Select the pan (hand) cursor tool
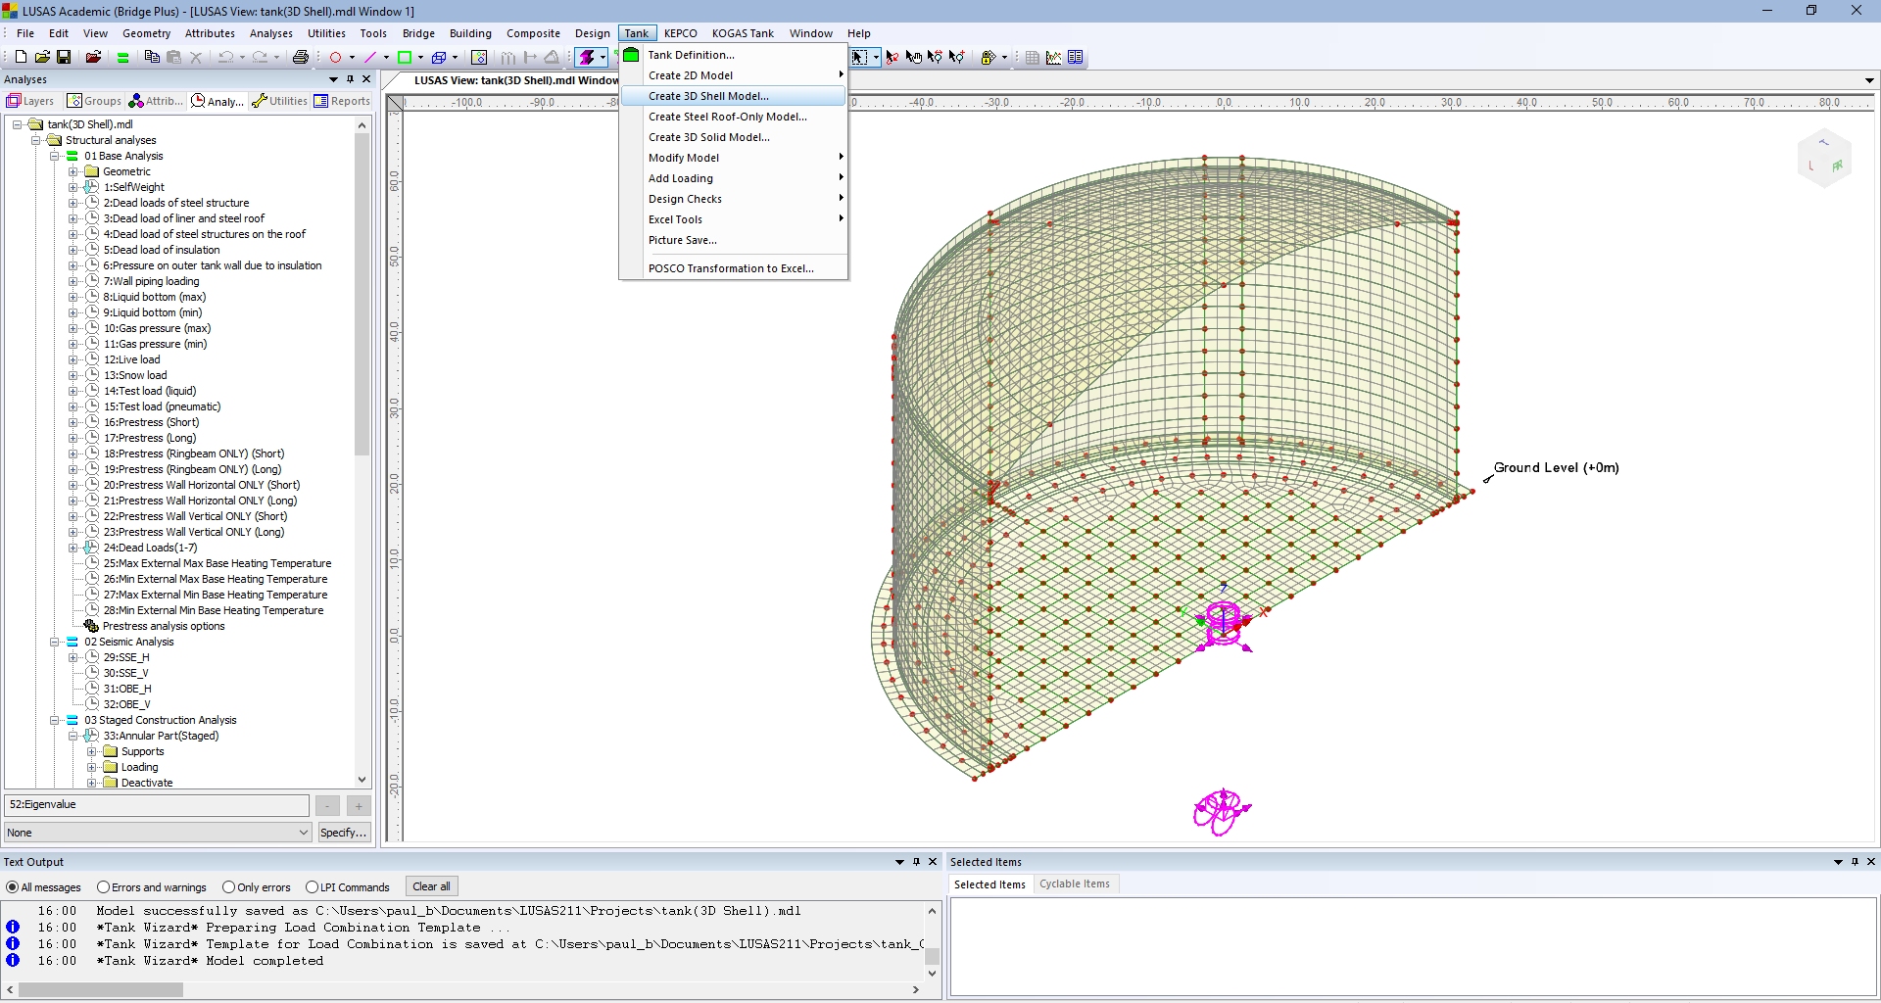1881x1003 pixels. point(913,58)
